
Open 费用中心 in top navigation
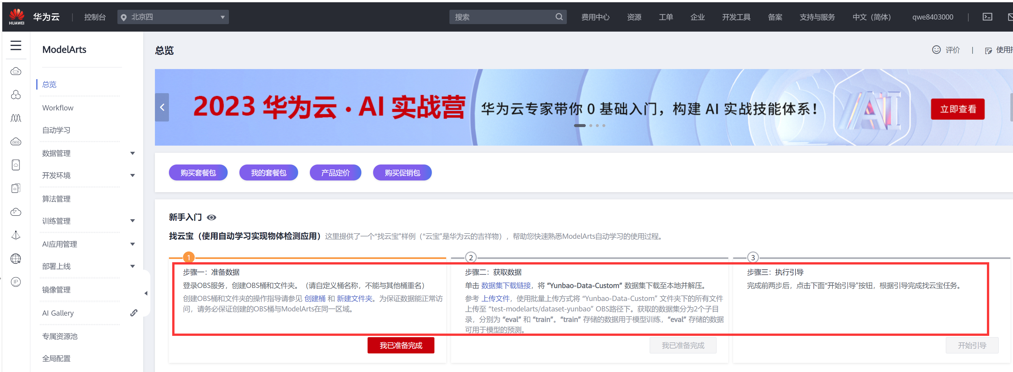tap(595, 17)
